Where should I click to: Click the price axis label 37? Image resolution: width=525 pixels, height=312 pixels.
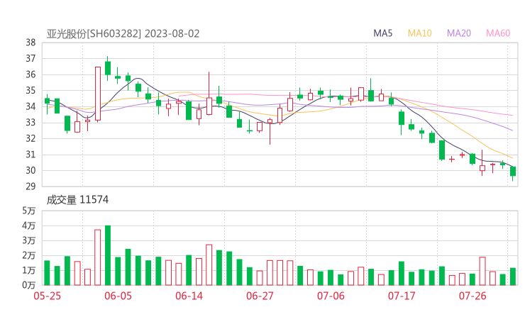click(x=31, y=59)
